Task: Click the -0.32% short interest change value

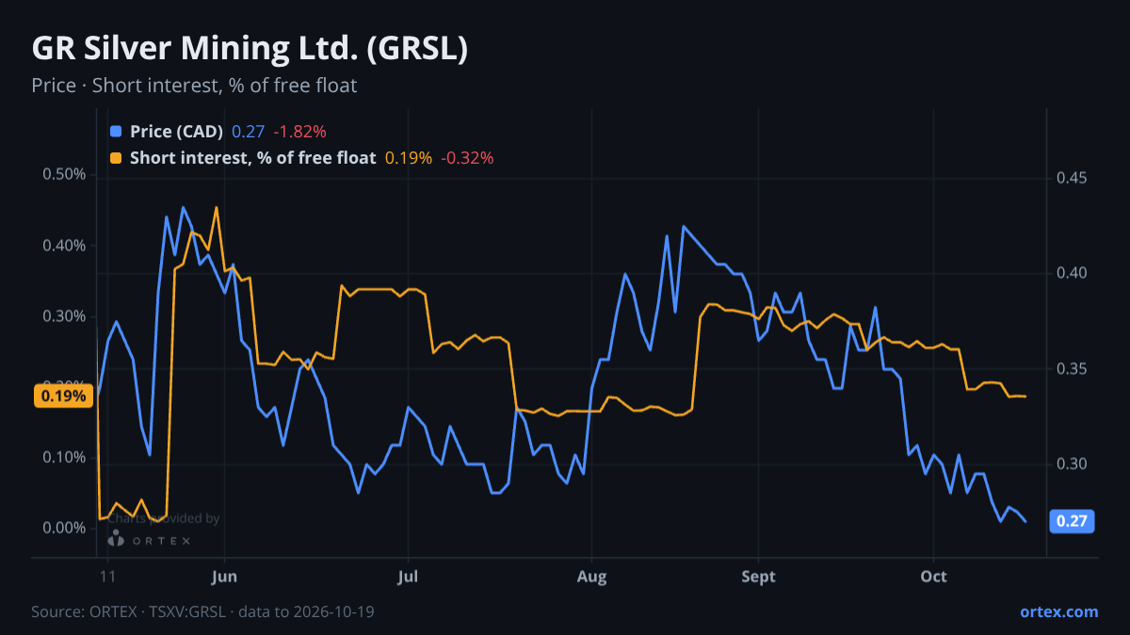Action: tap(467, 157)
